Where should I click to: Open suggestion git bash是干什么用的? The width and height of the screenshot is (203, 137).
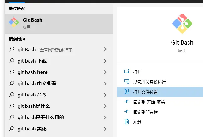tap(59, 118)
